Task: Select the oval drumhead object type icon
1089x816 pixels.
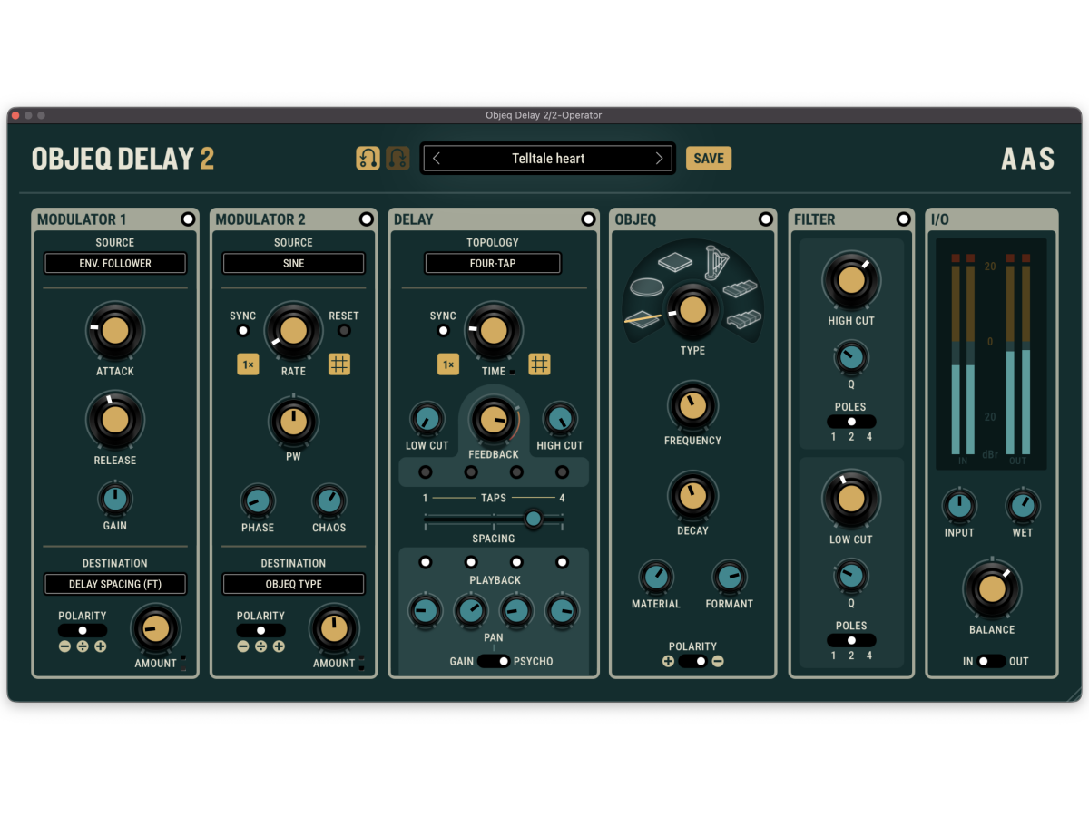Action: (x=646, y=287)
